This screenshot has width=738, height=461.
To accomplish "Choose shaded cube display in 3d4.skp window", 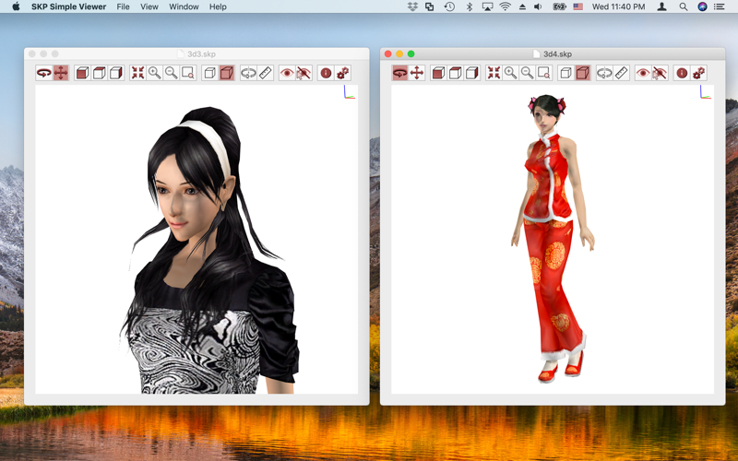I will pyautogui.click(x=582, y=73).
